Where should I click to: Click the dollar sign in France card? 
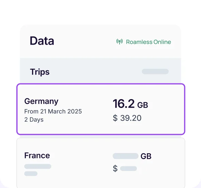[115, 168]
